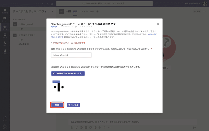The height and width of the screenshot is (131, 209).
Task: Click the sticker icon in compose bar
Action: click(91, 128)
